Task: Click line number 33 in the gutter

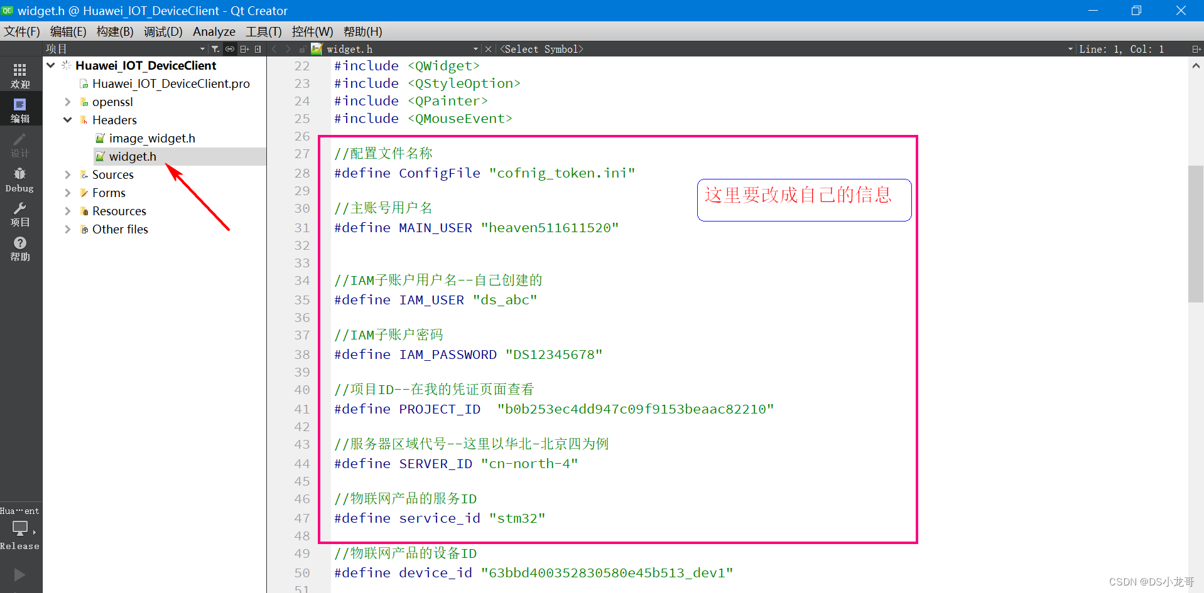Action: (302, 263)
